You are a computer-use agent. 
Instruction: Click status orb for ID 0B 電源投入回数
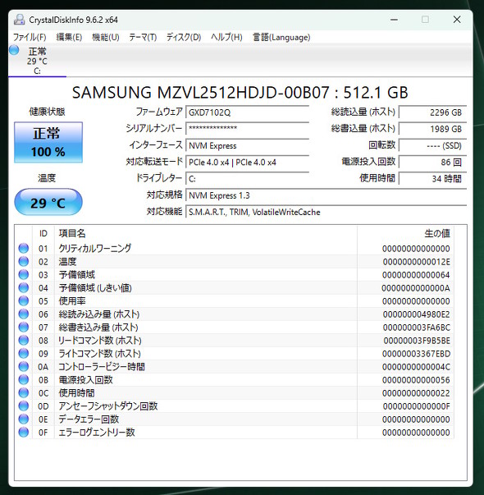click(x=23, y=380)
